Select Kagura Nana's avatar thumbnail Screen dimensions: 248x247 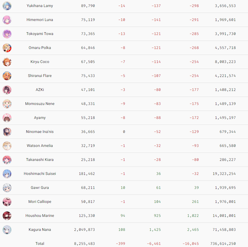click(x=7, y=230)
